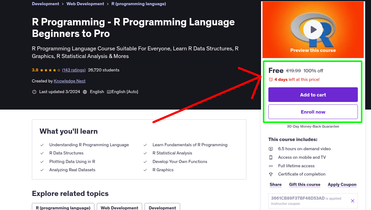Click chevron after Web Development breadcrumb
Image resolution: width=371 pixels, height=210 pixels.
click(x=108, y=4)
